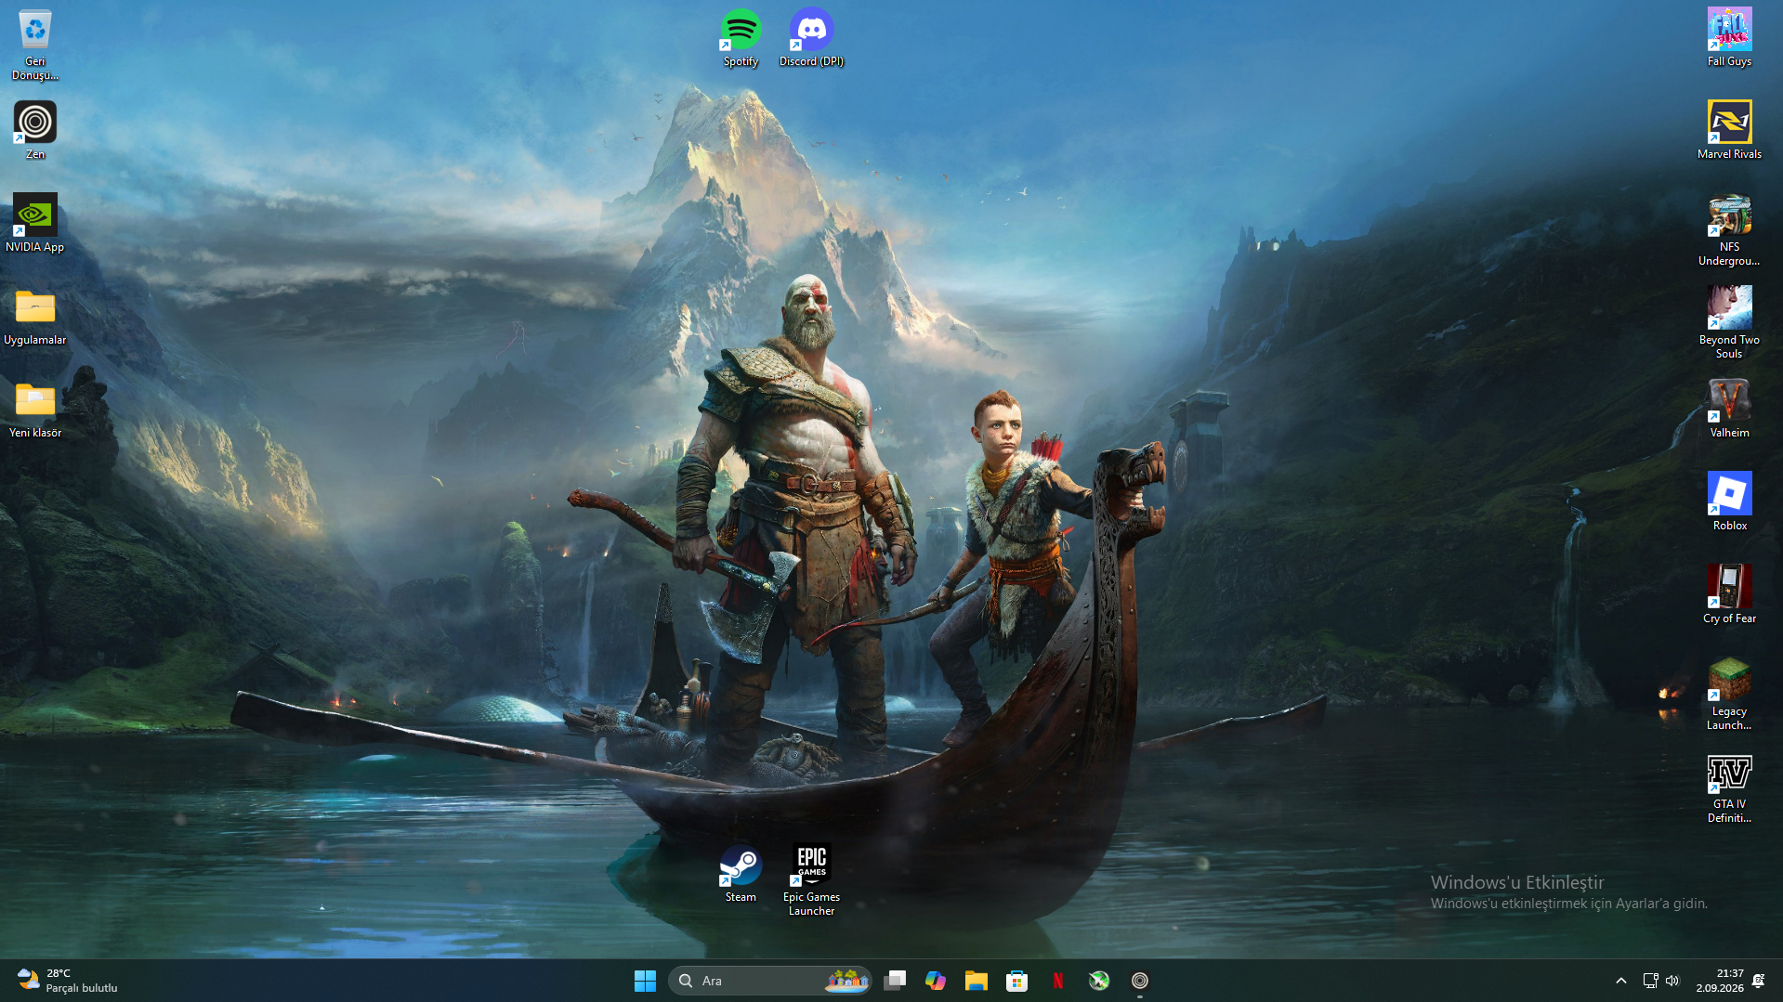The height and width of the screenshot is (1002, 1783).
Task: Select the Legacy Launcher Minecraft shortcut
Action: coord(1730,695)
